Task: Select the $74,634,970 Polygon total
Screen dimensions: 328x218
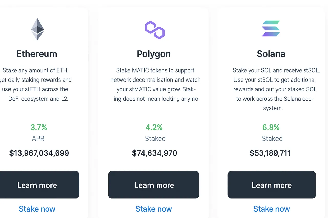Action: click(x=154, y=153)
